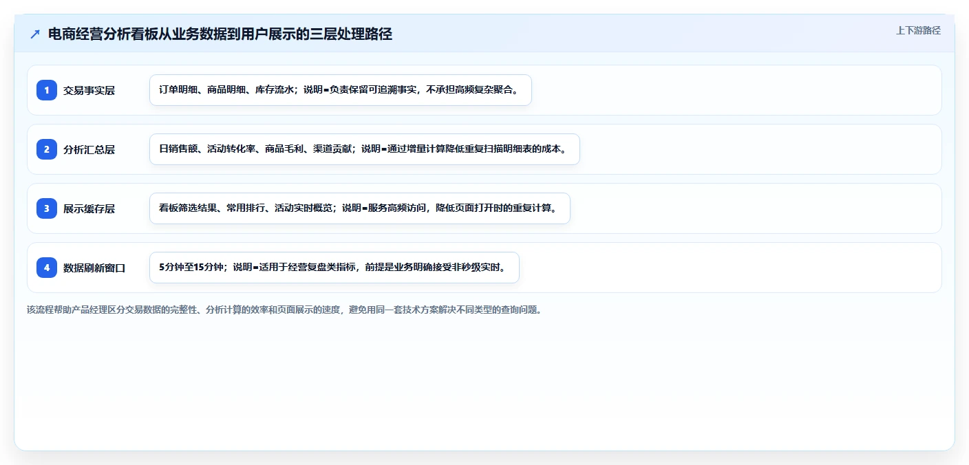969x465 pixels.
Task: Click the arrow icon beside the title
Action: click(x=35, y=34)
